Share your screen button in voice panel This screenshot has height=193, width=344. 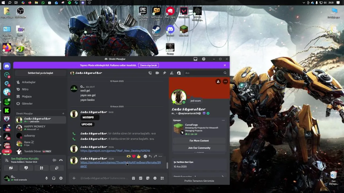[26, 168]
